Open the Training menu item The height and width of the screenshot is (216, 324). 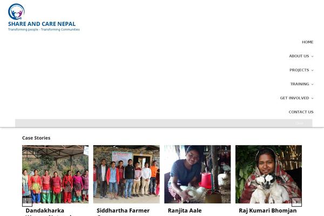click(x=300, y=84)
